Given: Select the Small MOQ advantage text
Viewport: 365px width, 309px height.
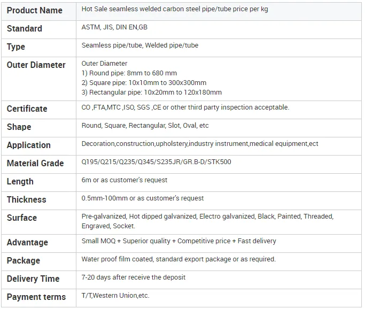Looking at the screenshot, I should coord(178,241).
